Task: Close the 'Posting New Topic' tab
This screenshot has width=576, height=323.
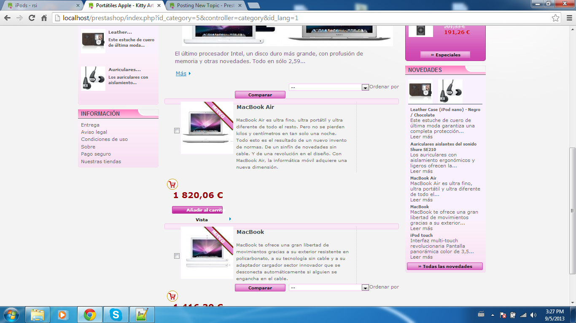Action: [x=240, y=5]
